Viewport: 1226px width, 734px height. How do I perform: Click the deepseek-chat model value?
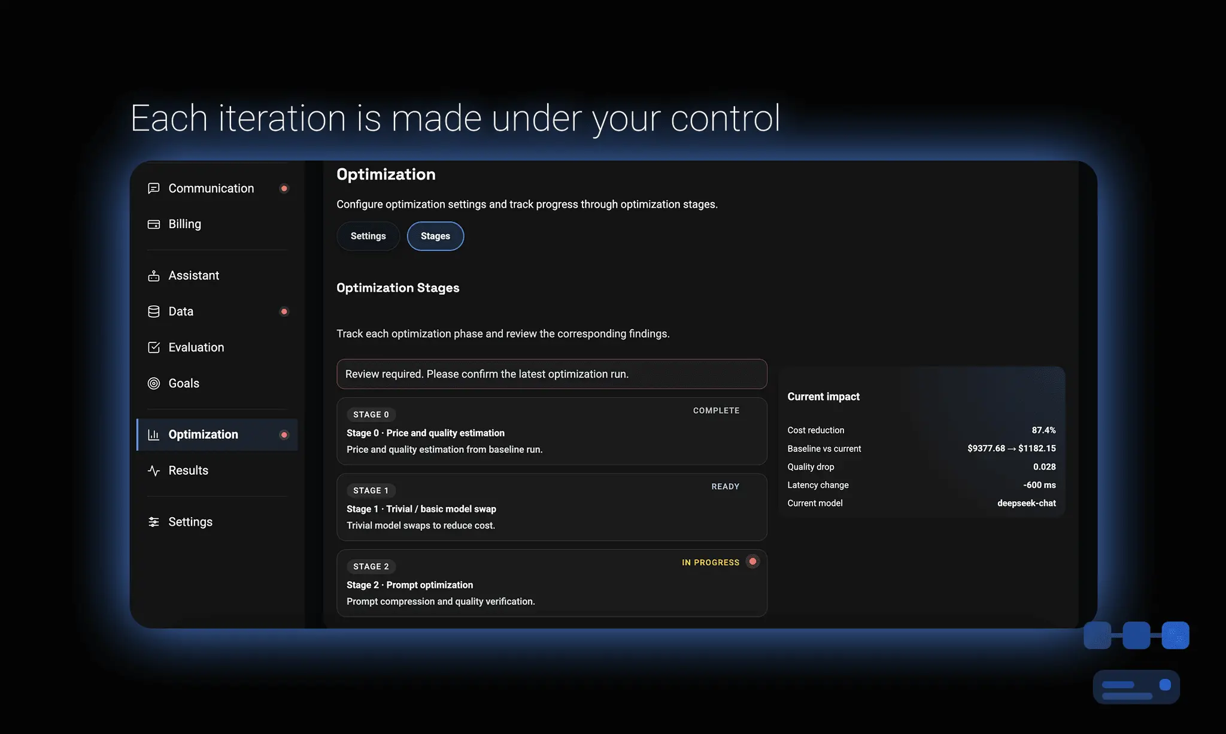1027,504
